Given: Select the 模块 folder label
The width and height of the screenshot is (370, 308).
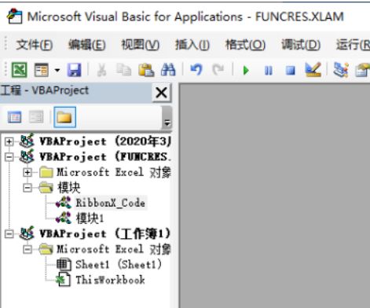Looking at the screenshot, I should click(69, 188).
